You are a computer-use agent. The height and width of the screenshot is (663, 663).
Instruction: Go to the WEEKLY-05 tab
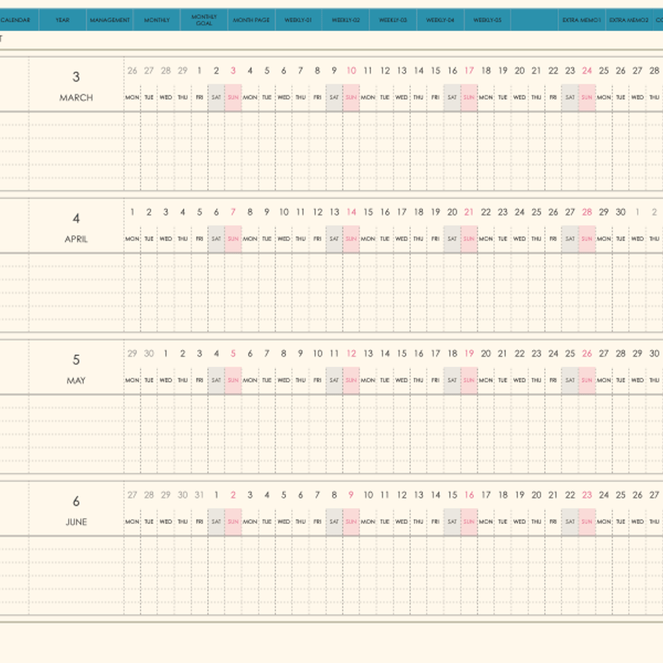(488, 20)
